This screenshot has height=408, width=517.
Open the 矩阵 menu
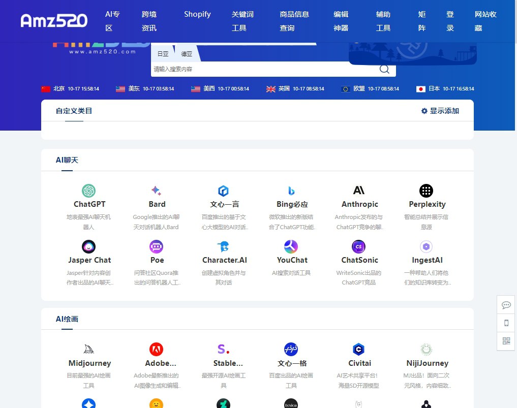pyautogui.click(x=422, y=21)
